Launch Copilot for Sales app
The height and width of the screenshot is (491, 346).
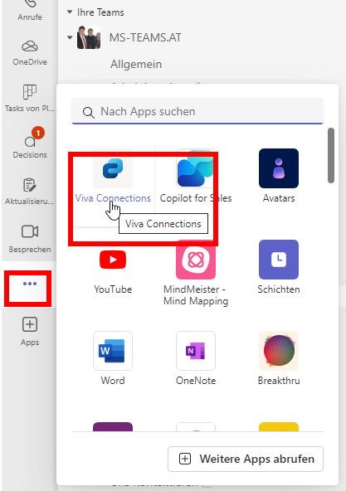click(x=196, y=177)
